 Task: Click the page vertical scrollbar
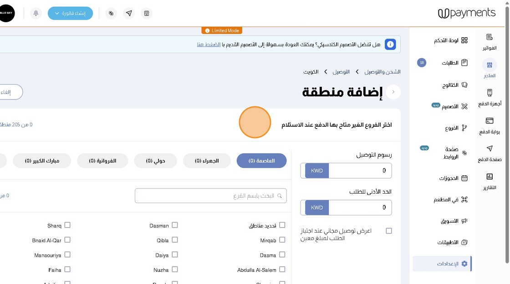tap(507, 135)
